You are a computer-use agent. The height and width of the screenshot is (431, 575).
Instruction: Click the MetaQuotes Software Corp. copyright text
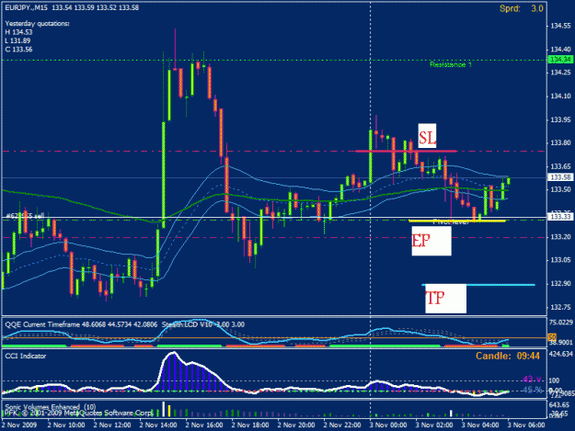click(x=78, y=413)
